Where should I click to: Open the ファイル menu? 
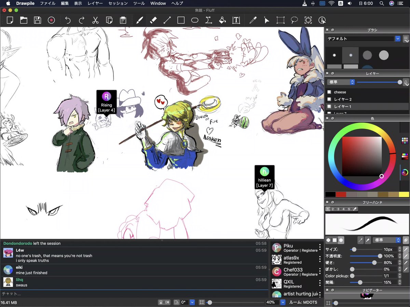point(48,3)
